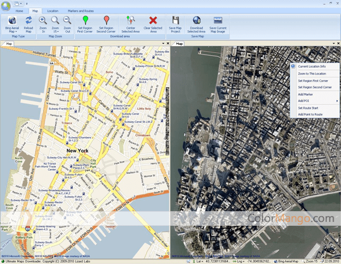341x264 pixels.
Task: Click the Battery Park label on map
Action: [23, 237]
